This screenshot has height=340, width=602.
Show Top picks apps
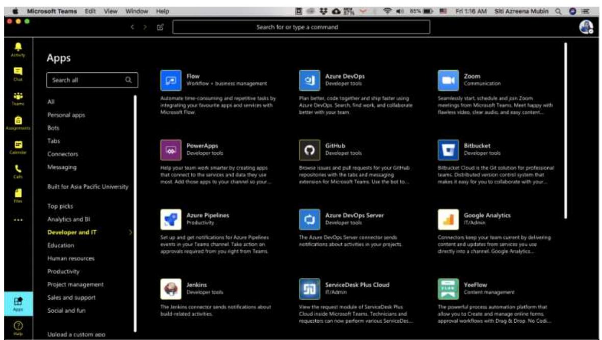pyautogui.click(x=60, y=206)
